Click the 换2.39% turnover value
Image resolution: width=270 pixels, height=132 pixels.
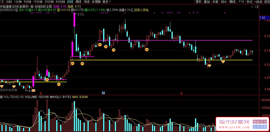(112, 10)
